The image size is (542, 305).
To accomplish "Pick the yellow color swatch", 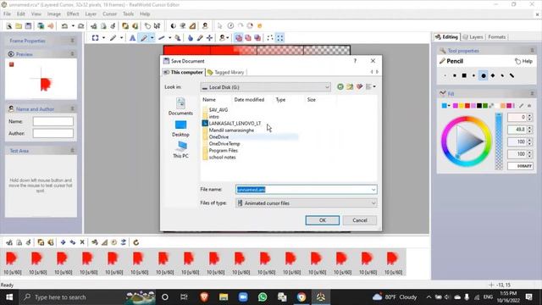I will pos(462,106).
